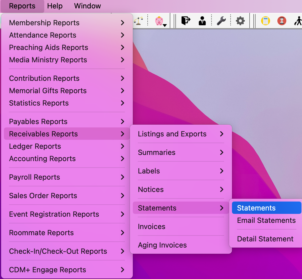
Task: Click the red hourglass icon
Action: coord(282,21)
